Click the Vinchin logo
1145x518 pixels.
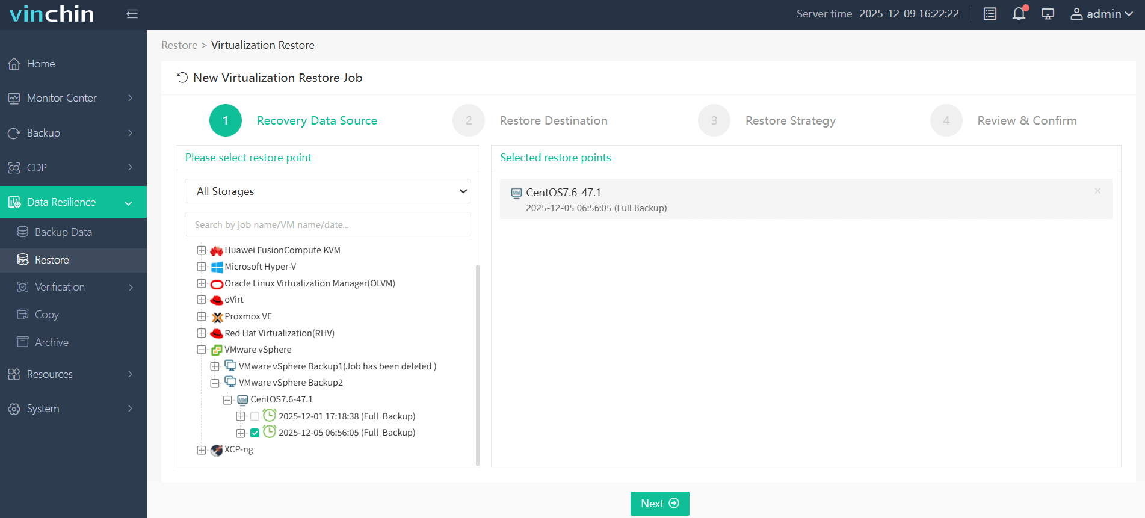click(x=52, y=14)
